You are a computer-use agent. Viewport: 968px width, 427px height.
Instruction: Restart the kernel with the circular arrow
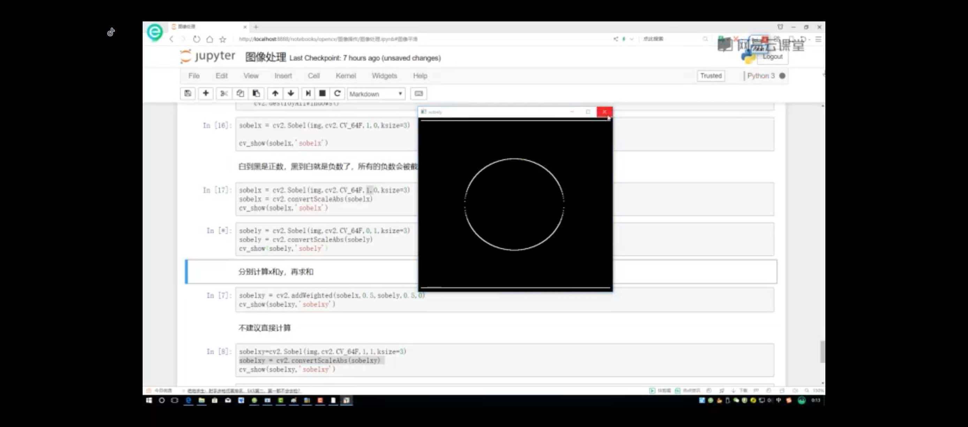point(337,93)
